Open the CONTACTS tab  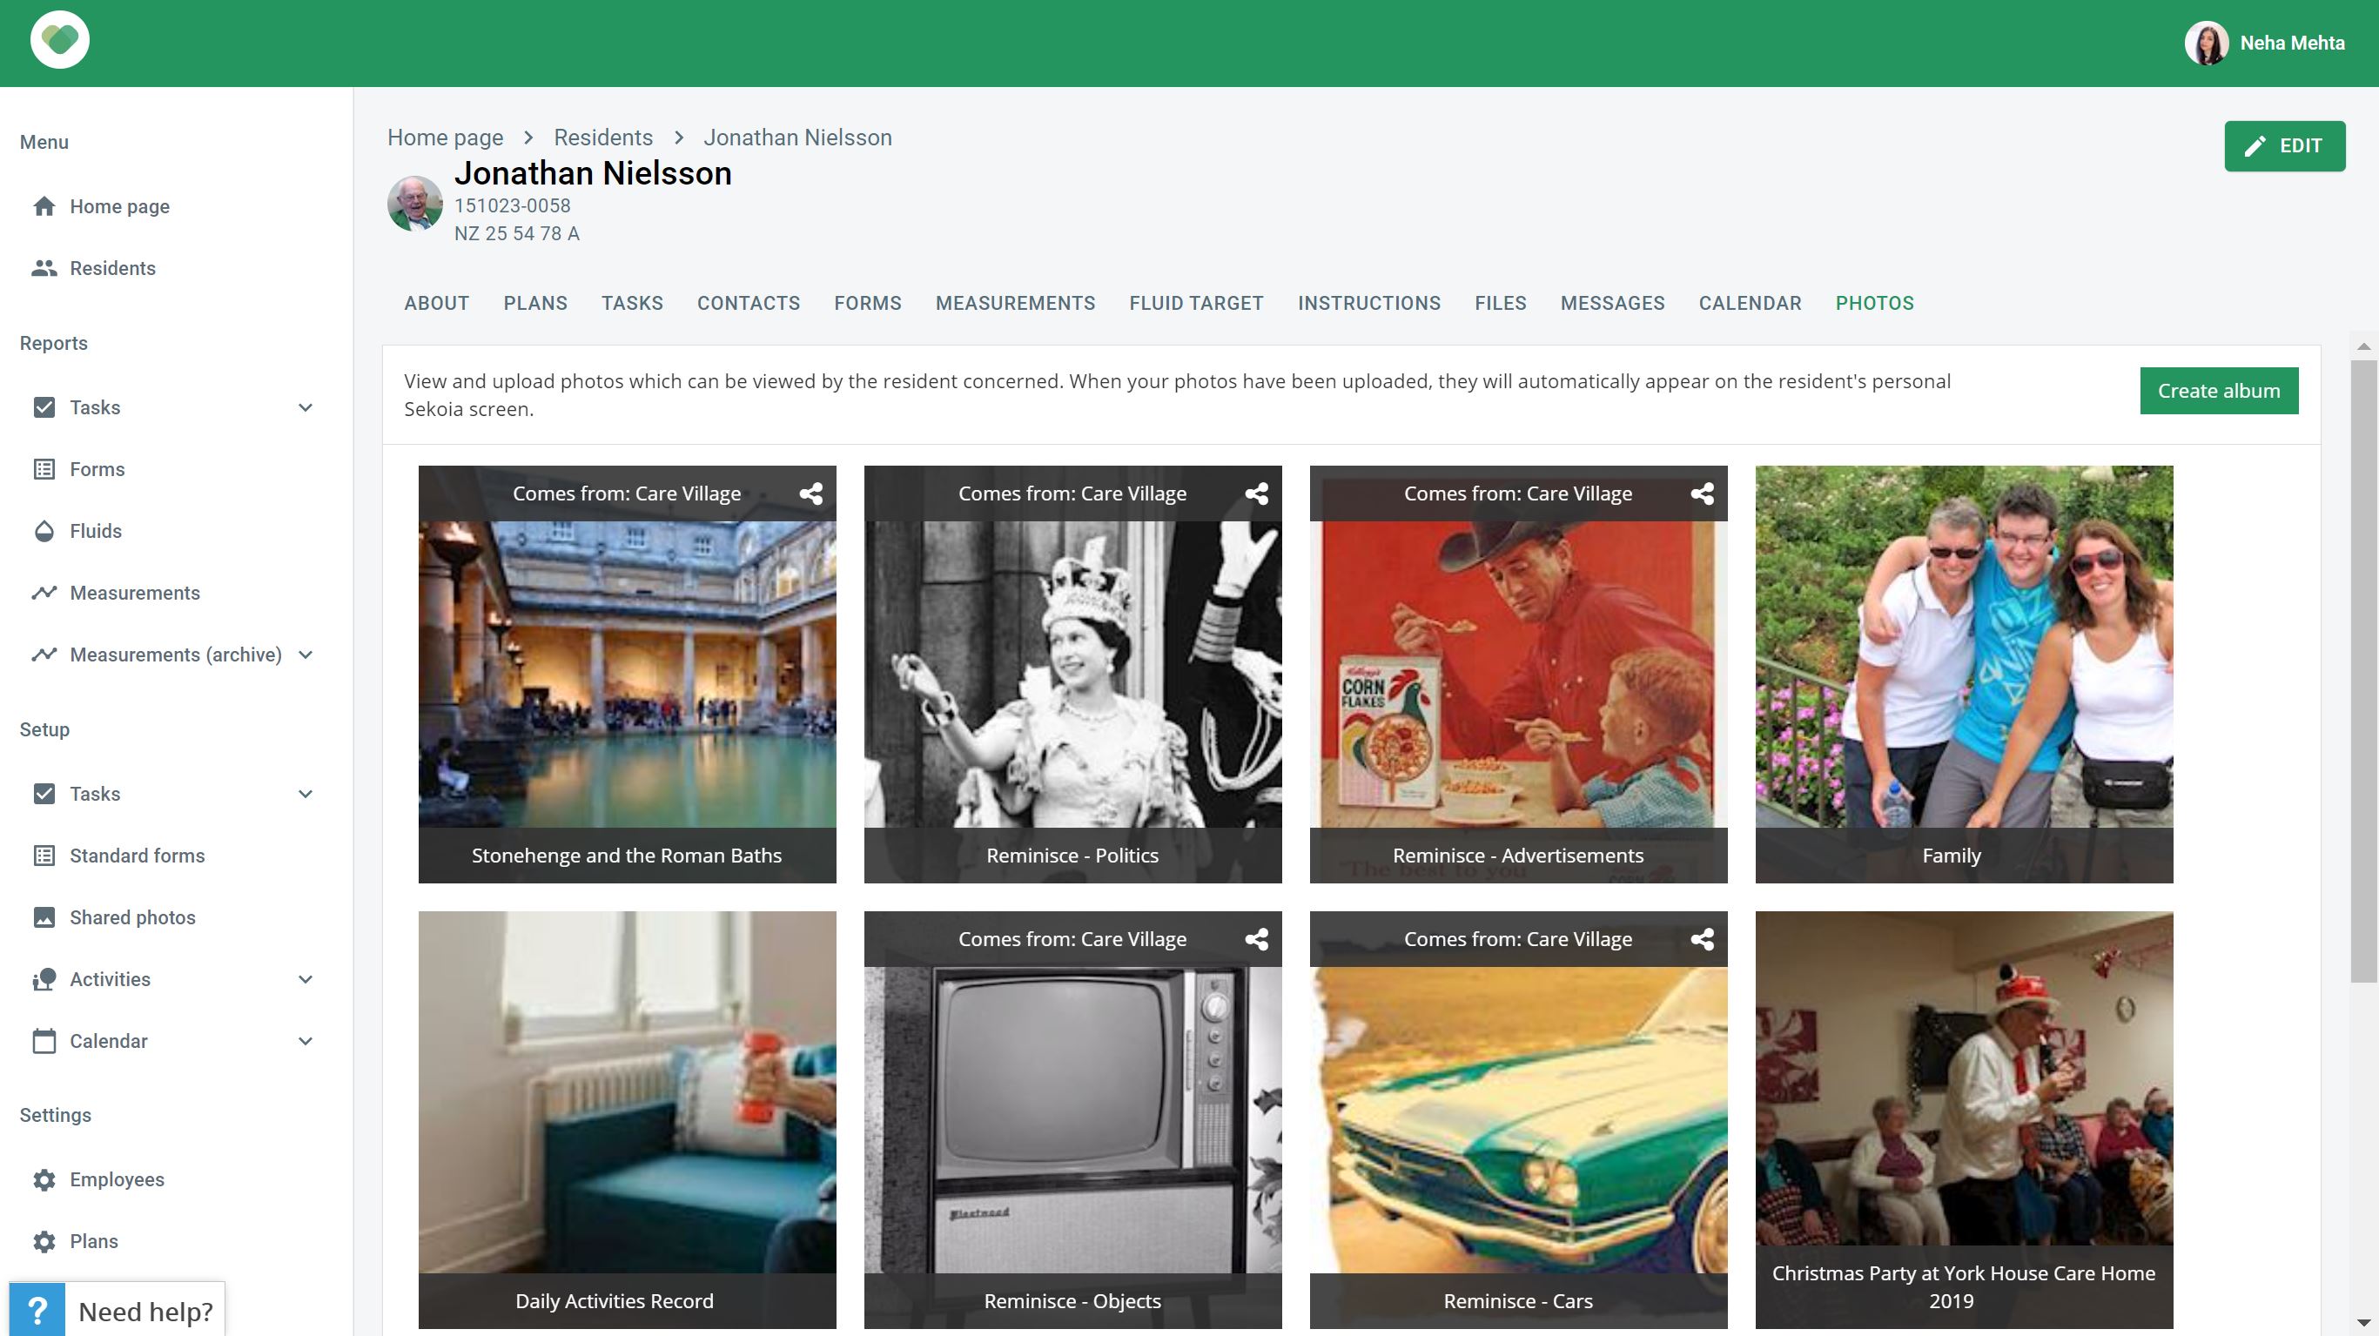pyautogui.click(x=749, y=303)
